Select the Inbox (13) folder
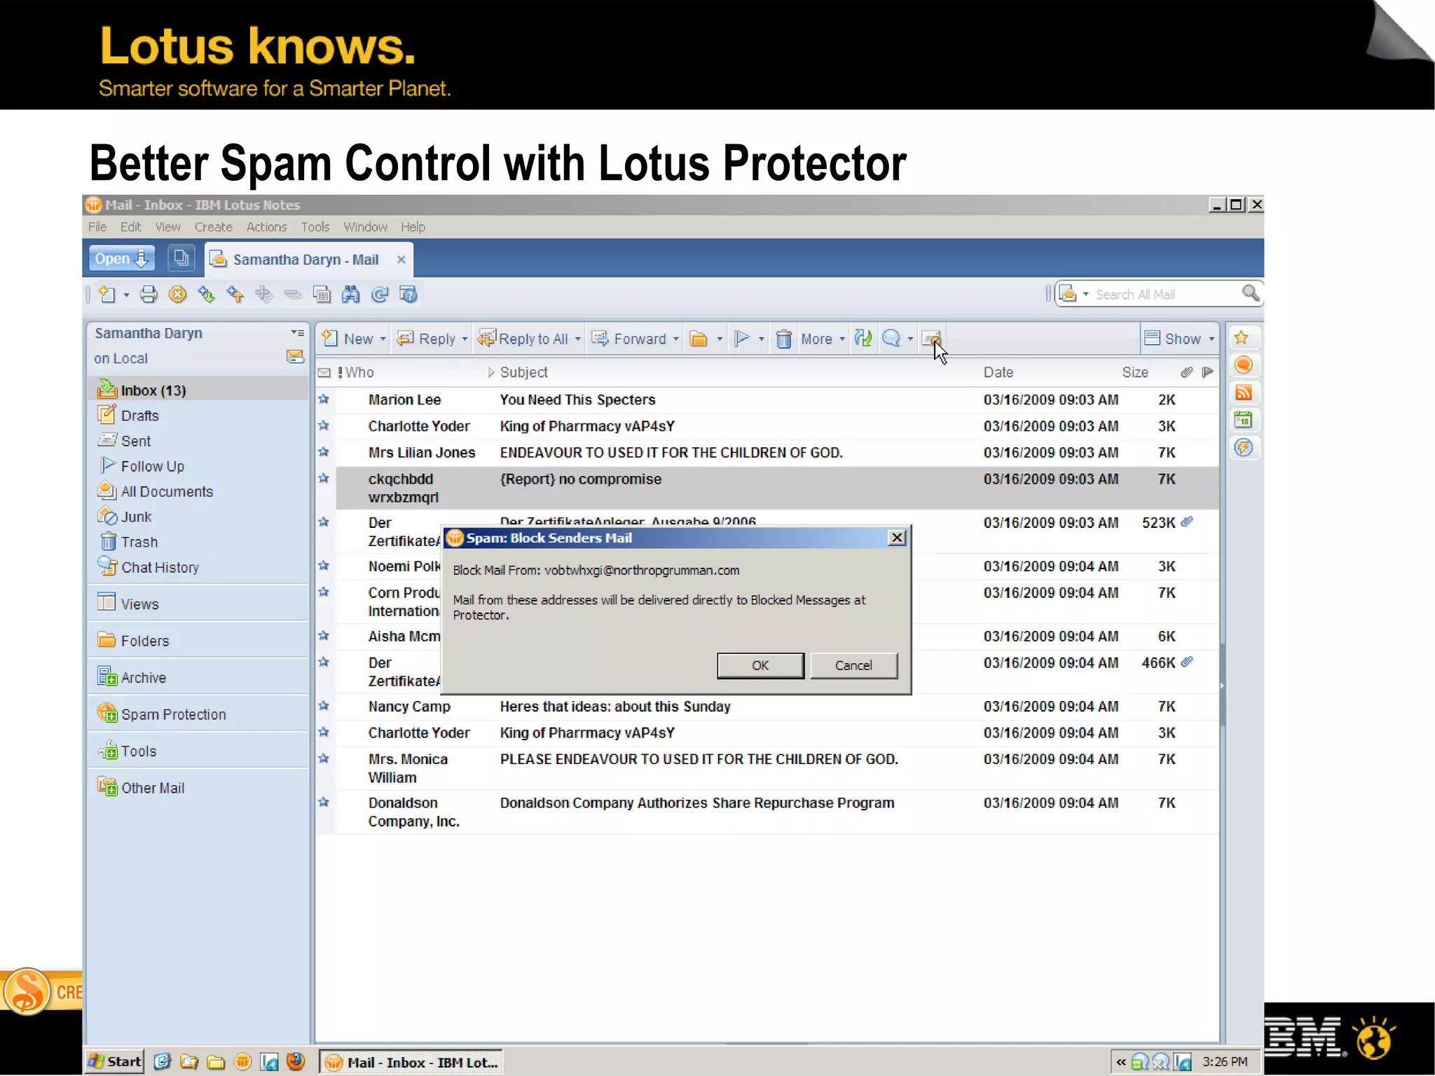The height and width of the screenshot is (1076, 1435). pos(199,390)
